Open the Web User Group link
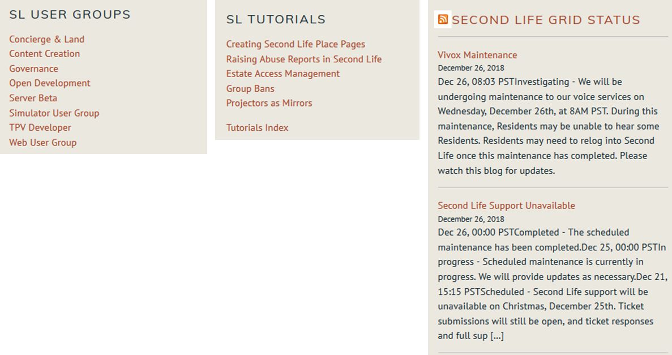 42,142
